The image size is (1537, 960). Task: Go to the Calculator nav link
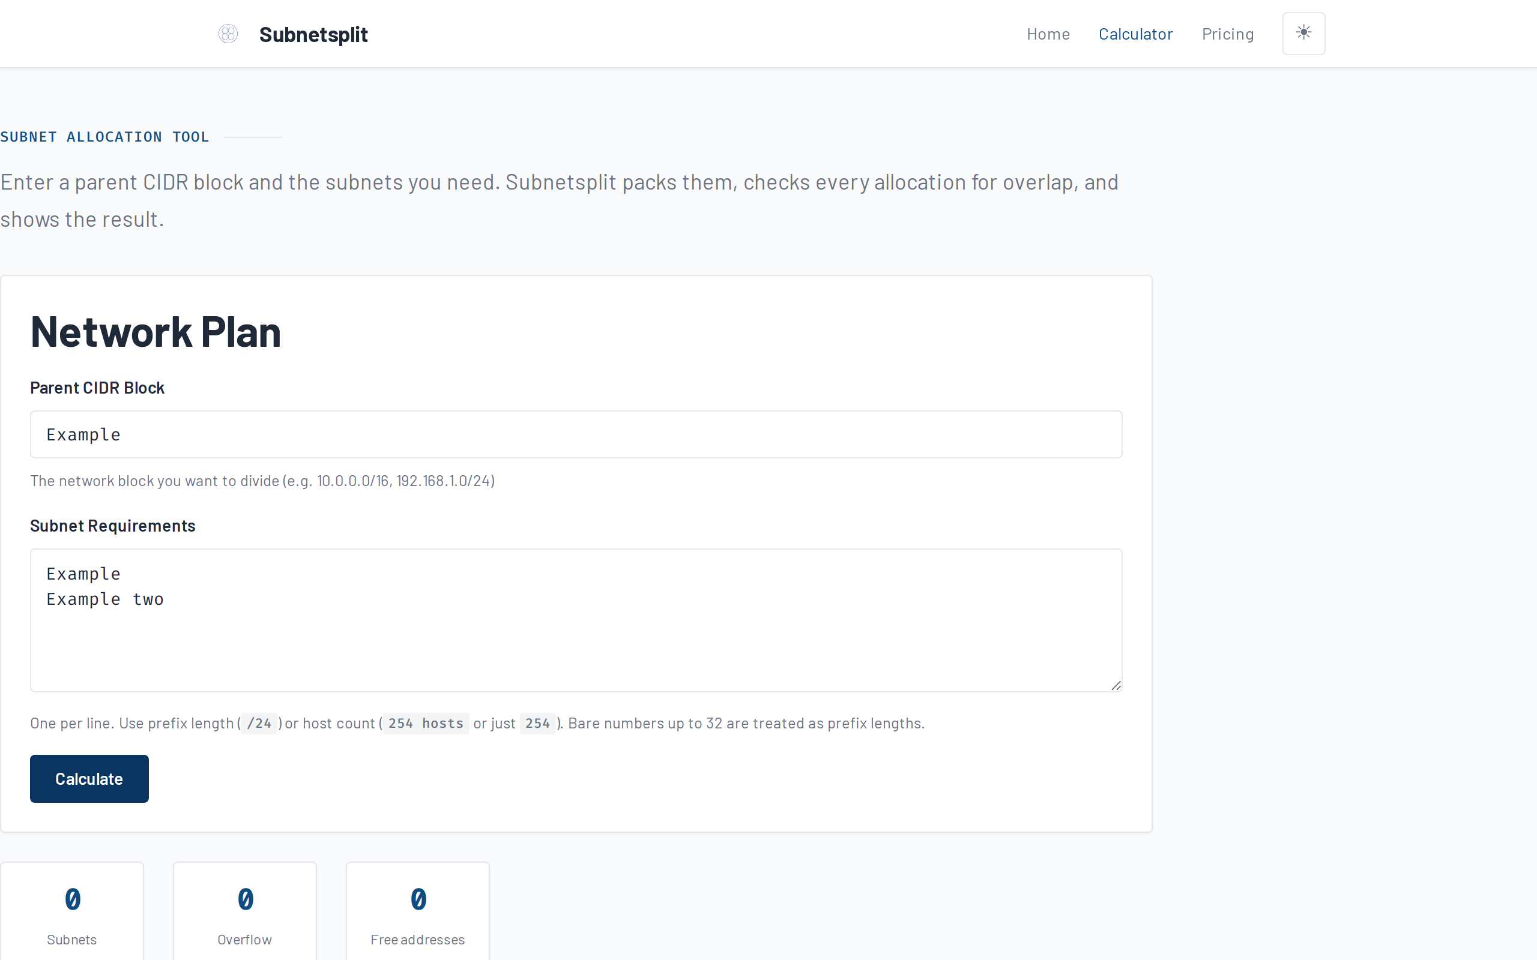(x=1135, y=34)
